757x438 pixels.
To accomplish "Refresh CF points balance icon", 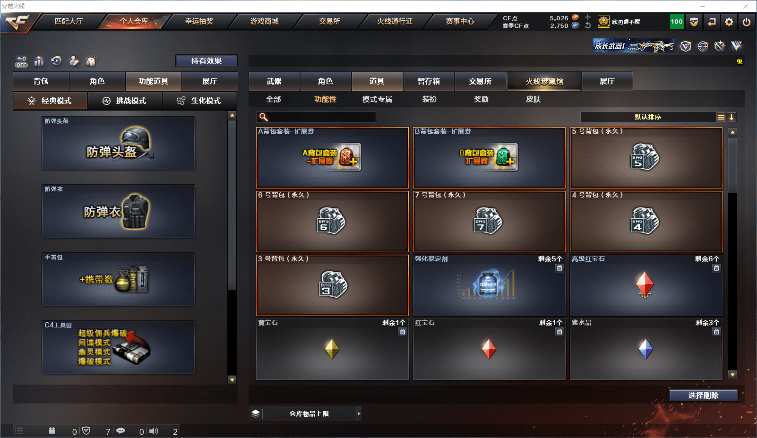I will 588,26.
